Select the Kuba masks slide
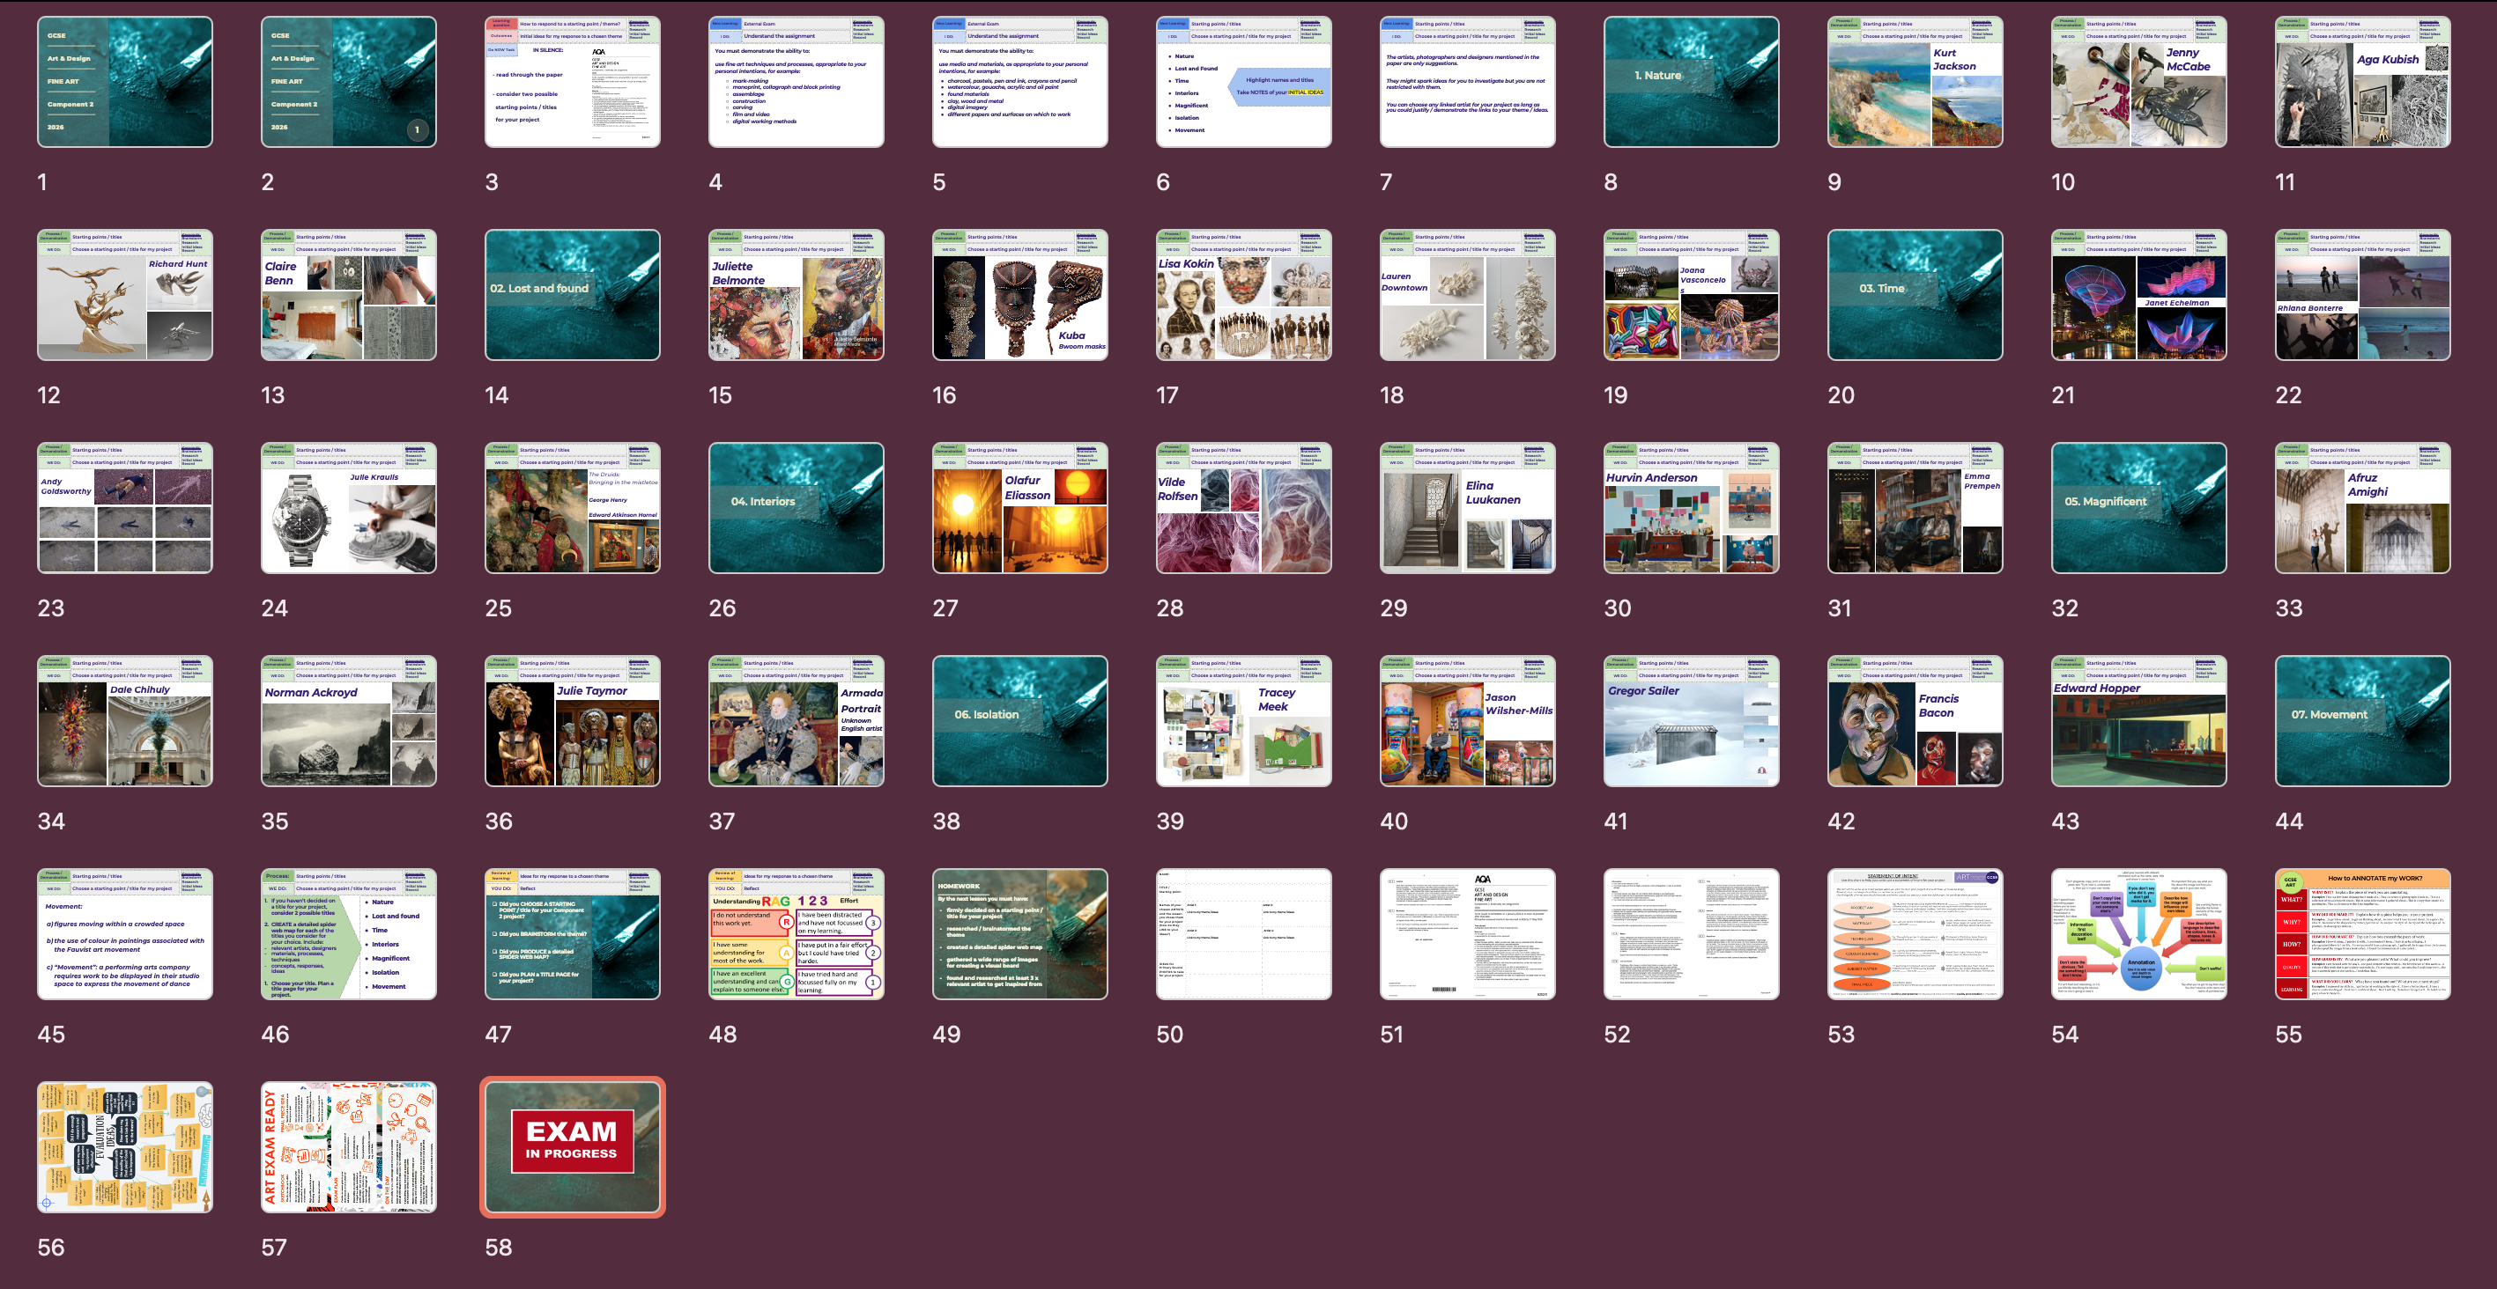 tap(1020, 295)
